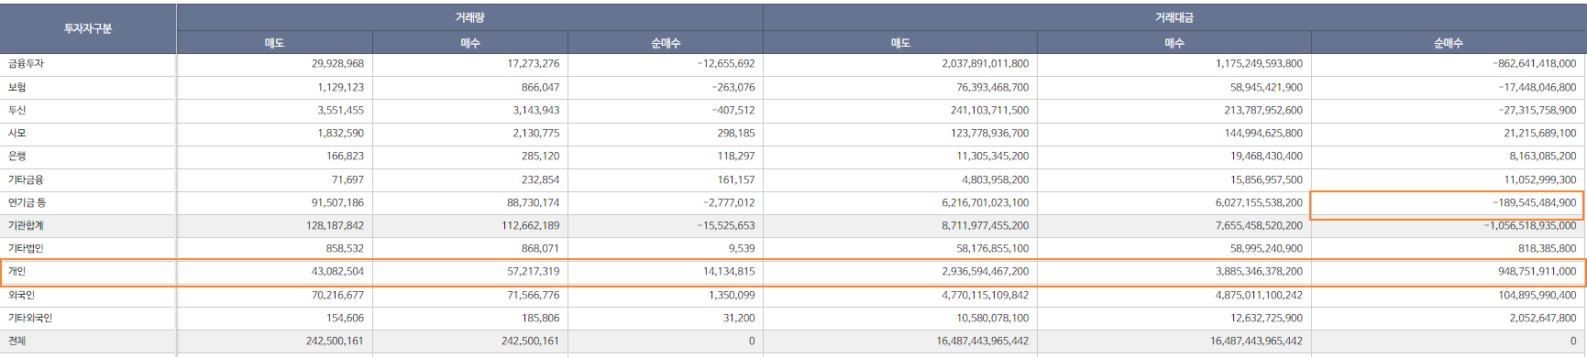Click the 순매수 header under 거래량

tap(666, 43)
